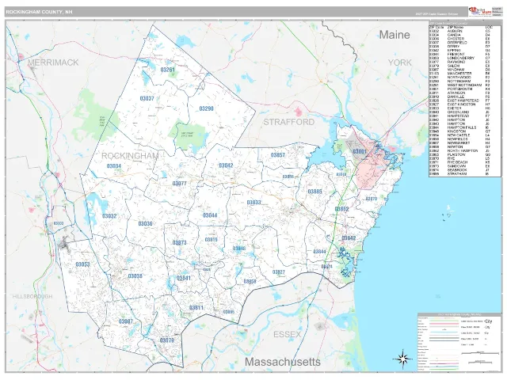Select ZIP code label 03037
507x380 pixels.
[147, 98]
